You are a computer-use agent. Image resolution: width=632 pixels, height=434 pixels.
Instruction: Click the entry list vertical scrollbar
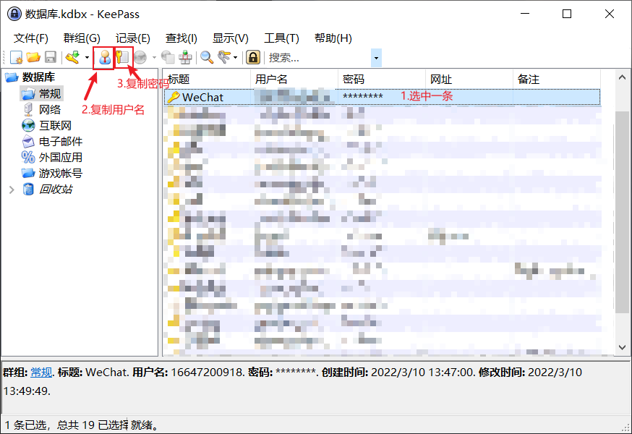(x=621, y=217)
